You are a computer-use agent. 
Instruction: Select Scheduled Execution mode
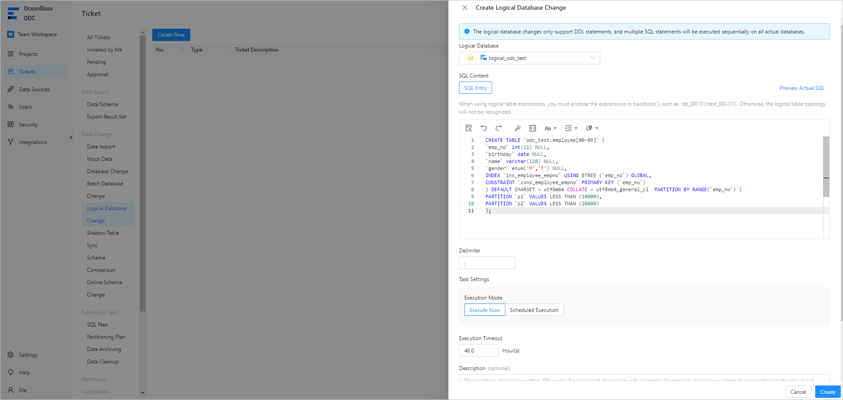(x=534, y=310)
